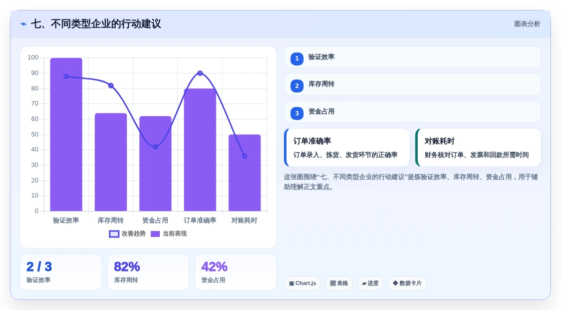This screenshot has height=310, width=561.
Task: Click the 七、不同类型企业的行动建议 title
Action: click(x=96, y=24)
